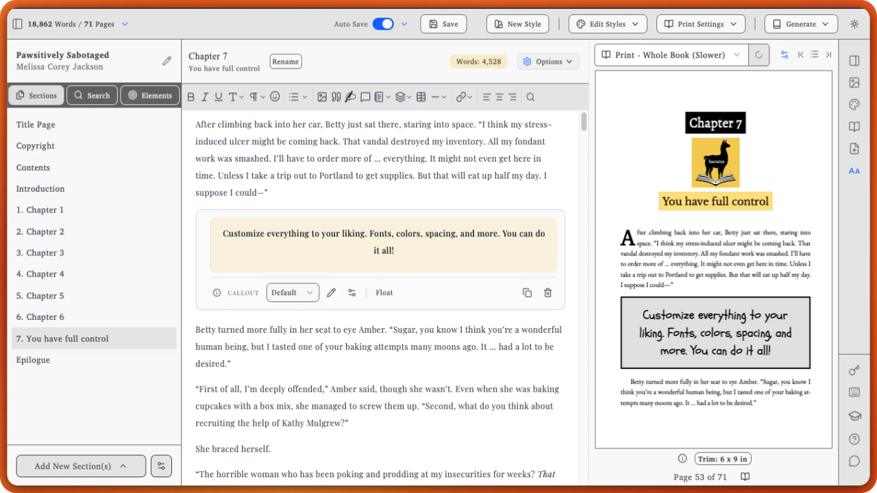Open list style dropdown
This screenshot has height=493, width=877.
point(297,97)
